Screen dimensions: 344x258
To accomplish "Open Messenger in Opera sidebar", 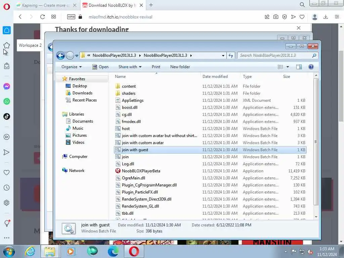I will pos(7,86).
